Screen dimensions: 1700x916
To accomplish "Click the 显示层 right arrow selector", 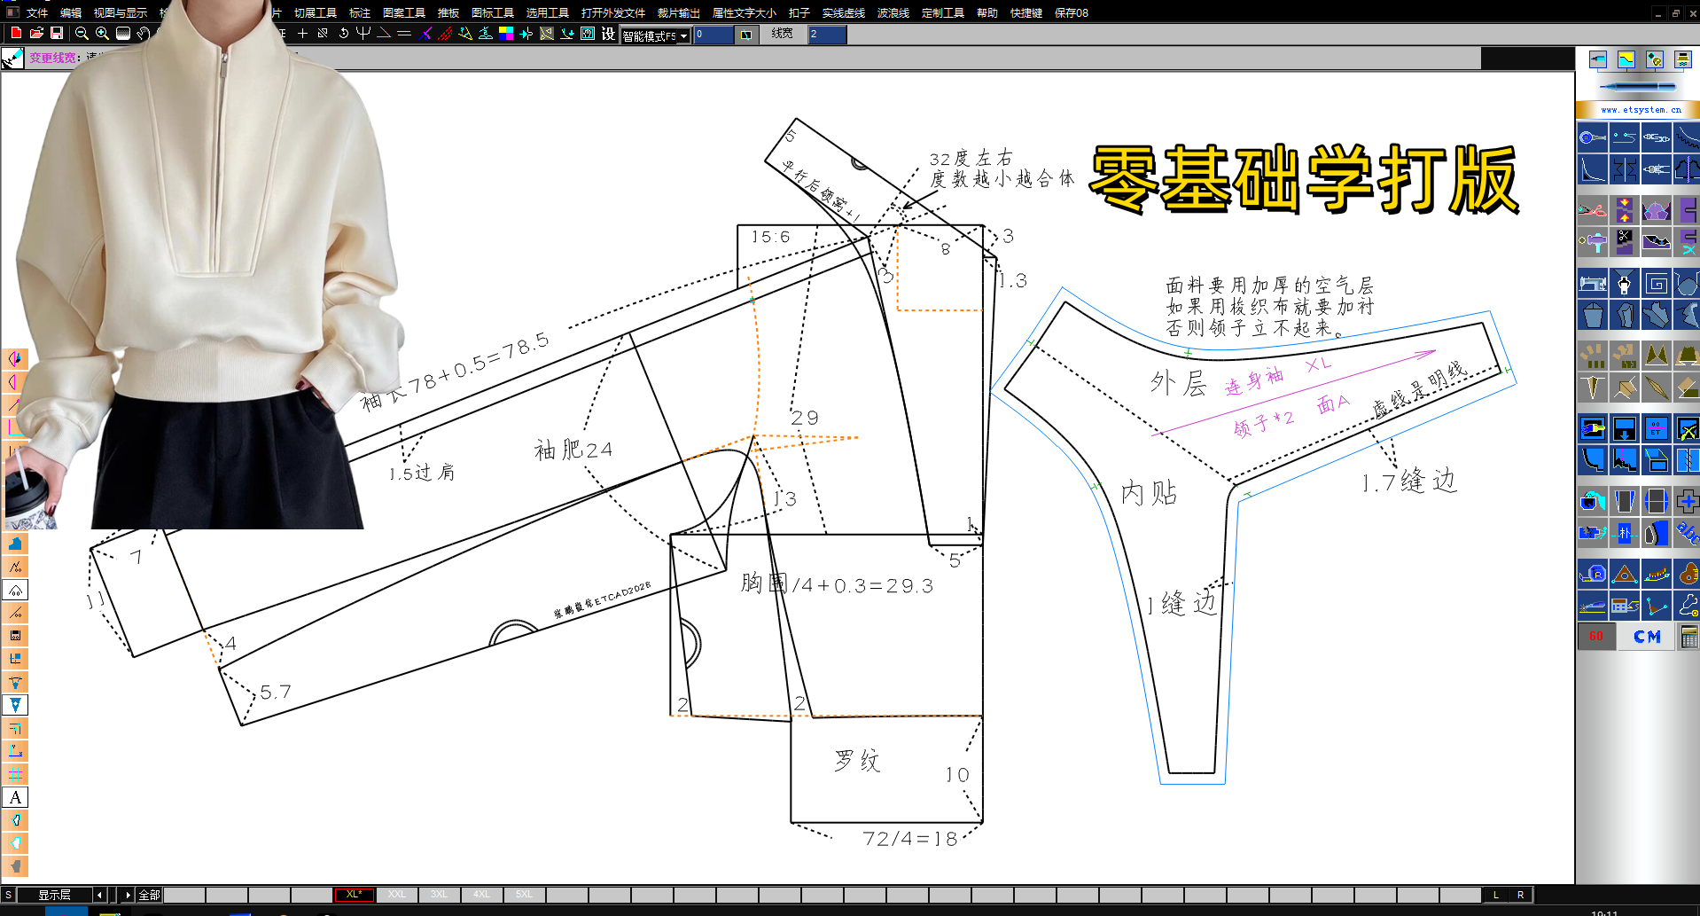I will [x=129, y=895].
